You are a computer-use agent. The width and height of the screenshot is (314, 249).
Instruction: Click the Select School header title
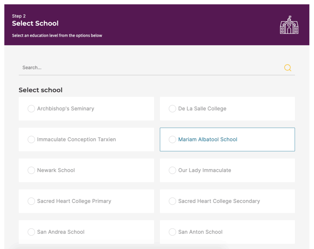35,23
